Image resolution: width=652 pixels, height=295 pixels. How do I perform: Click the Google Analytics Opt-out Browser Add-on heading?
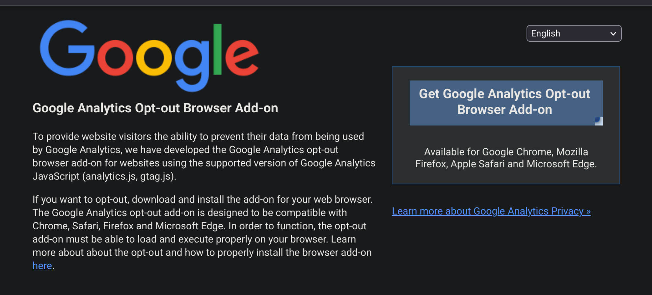155,108
